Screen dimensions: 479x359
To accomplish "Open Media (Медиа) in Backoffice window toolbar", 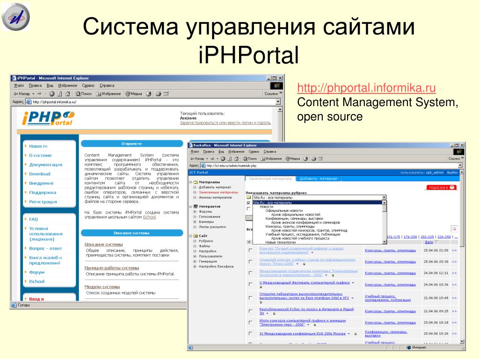I will (293, 159).
